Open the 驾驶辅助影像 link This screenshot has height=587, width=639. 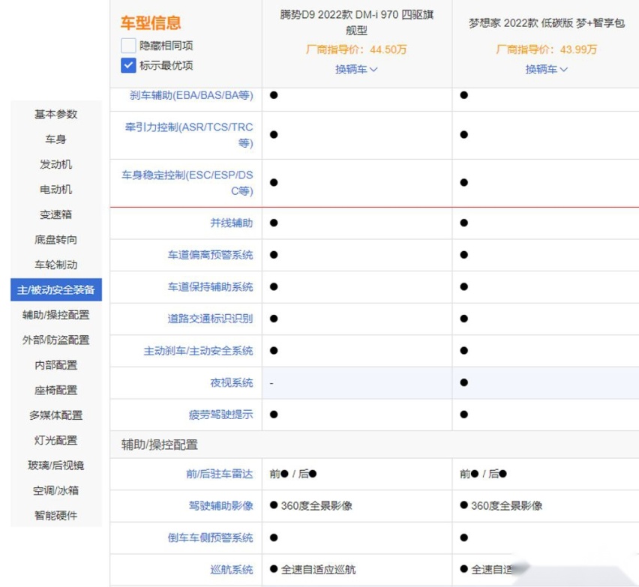tap(221, 505)
